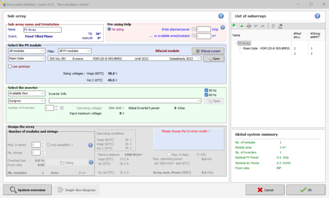
Task: Select Risen Solar RSM120-8-595-BMDG tree entry
Action: [264, 48]
